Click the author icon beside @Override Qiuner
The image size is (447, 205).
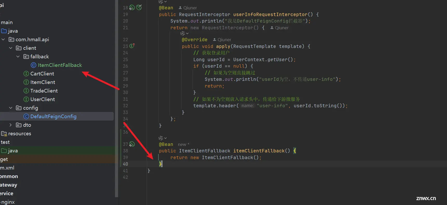(215, 40)
